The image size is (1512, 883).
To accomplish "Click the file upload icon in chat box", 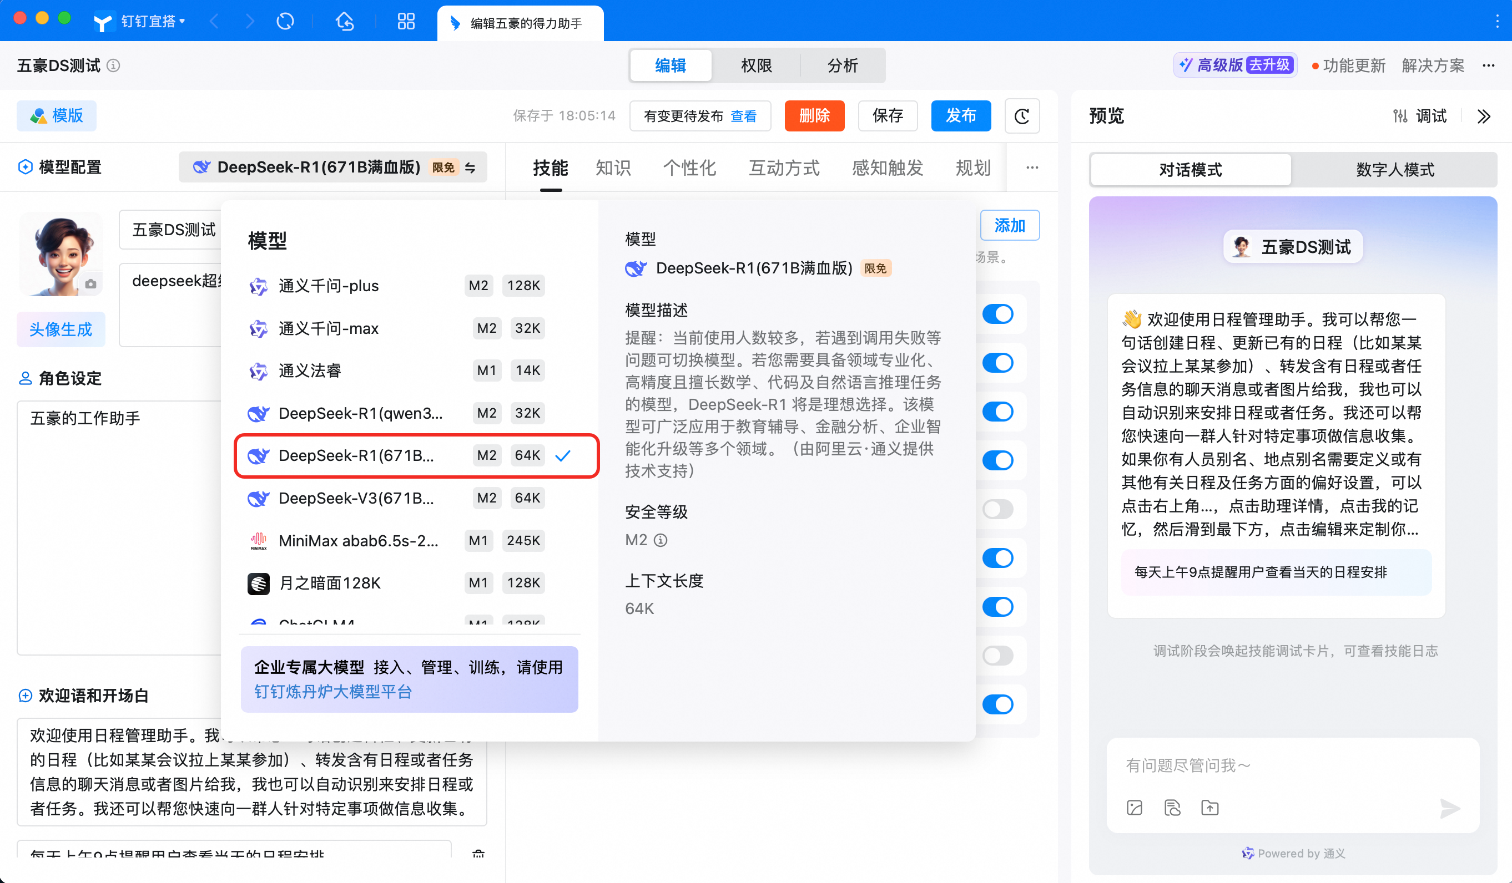I will coord(1210,808).
